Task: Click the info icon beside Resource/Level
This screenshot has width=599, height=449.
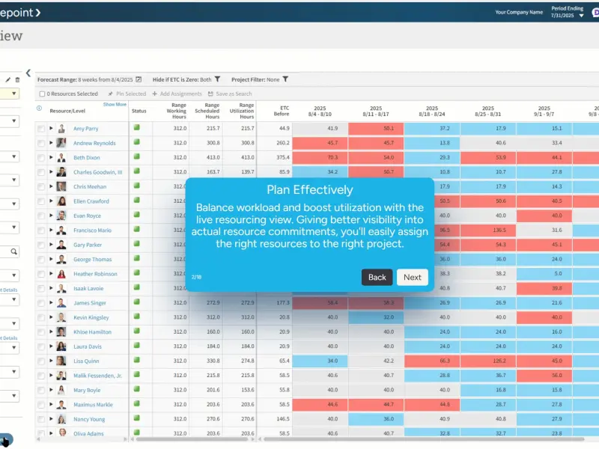Action: point(39,109)
